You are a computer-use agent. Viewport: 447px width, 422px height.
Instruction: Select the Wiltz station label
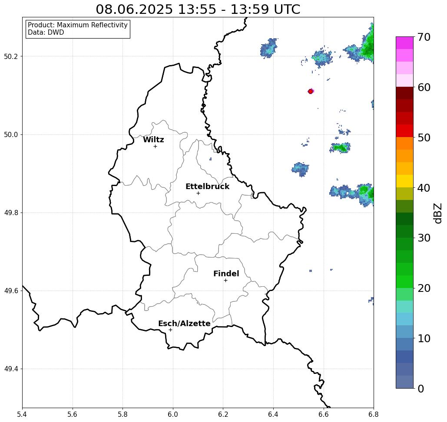153,139
